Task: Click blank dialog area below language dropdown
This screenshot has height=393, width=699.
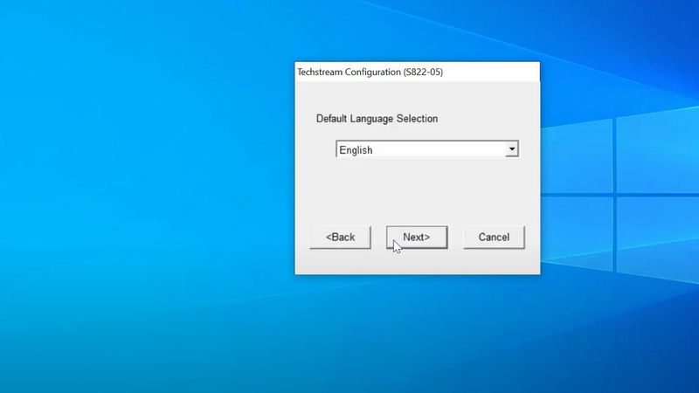Action: tap(417, 190)
